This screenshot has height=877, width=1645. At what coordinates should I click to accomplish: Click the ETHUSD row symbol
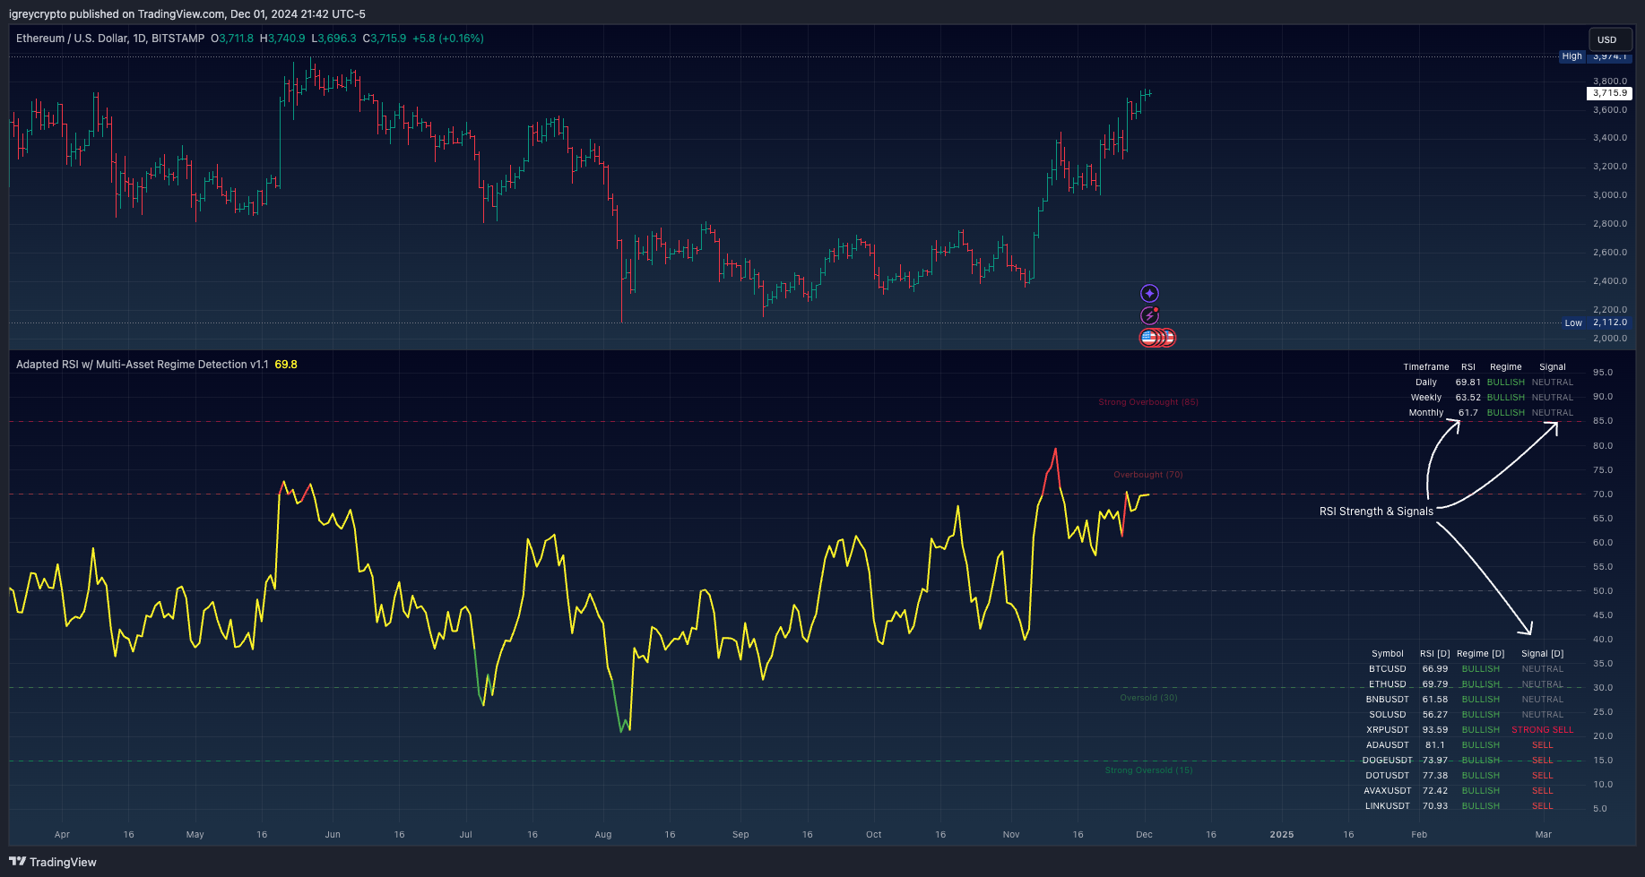click(x=1388, y=684)
